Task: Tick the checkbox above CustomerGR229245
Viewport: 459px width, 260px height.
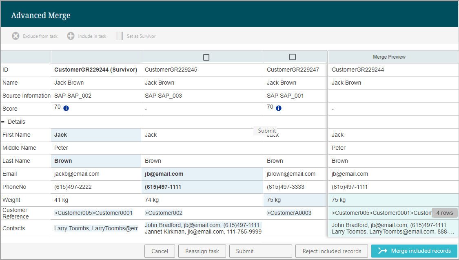Action: 206,57
